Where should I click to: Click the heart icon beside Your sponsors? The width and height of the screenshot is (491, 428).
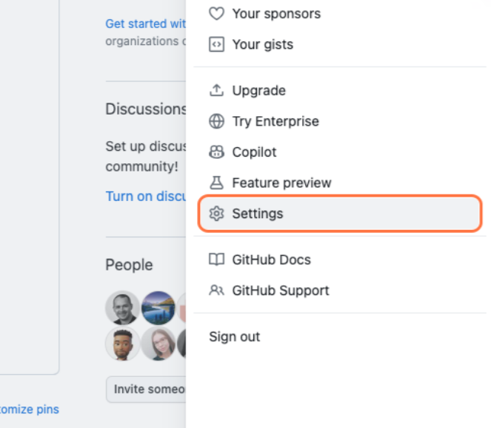(x=216, y=13)
